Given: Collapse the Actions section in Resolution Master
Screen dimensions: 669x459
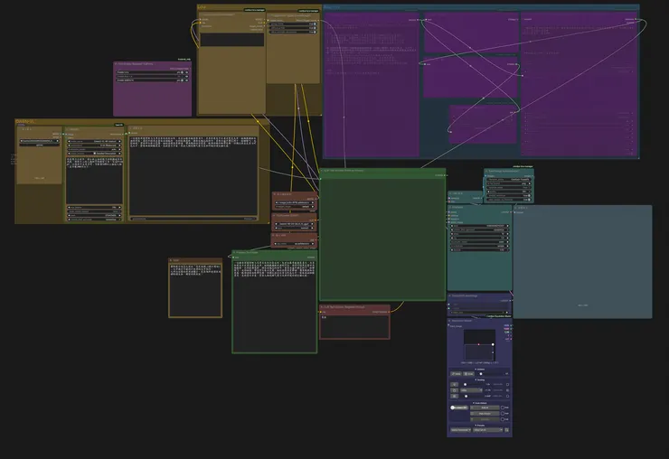Looking at the screenshot, I should 479,370.
